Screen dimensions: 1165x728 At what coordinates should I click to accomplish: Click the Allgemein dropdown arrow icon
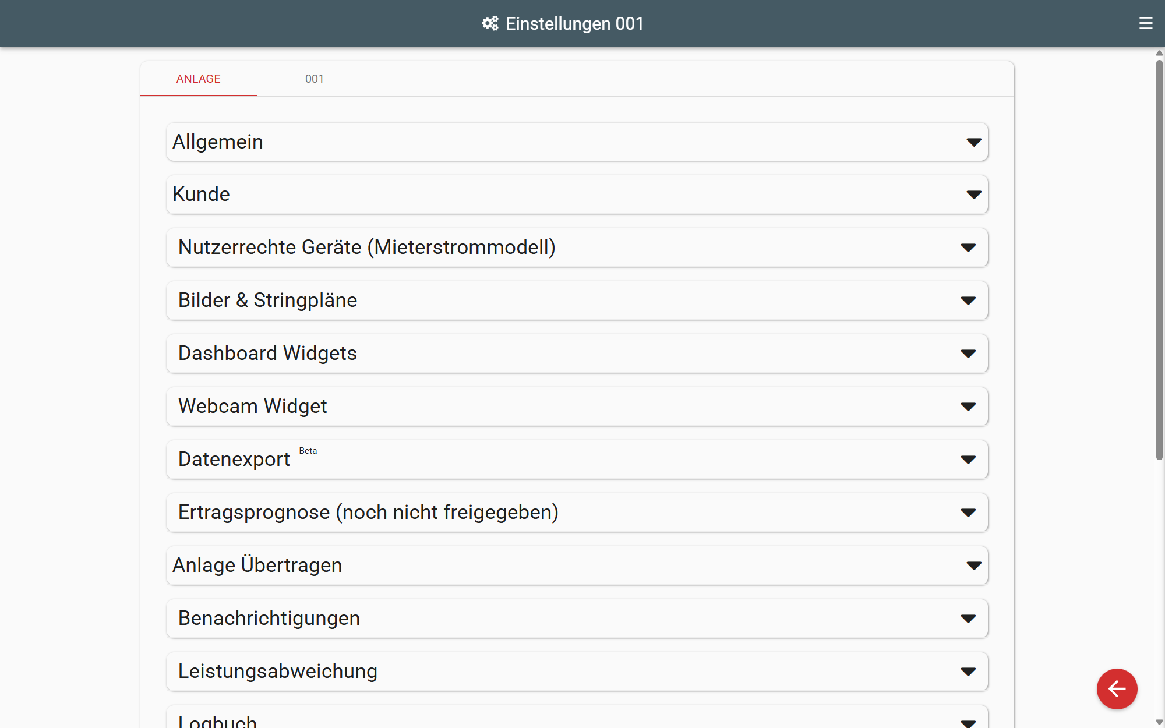[973, 142]
